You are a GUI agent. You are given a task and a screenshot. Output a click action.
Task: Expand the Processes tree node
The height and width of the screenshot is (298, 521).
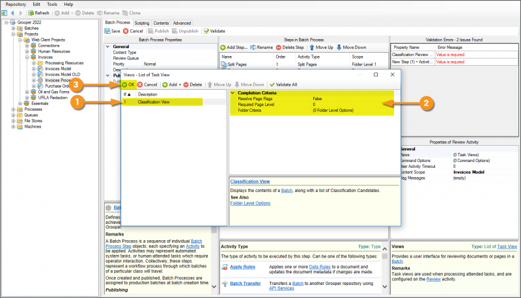[x=14, y=109]
